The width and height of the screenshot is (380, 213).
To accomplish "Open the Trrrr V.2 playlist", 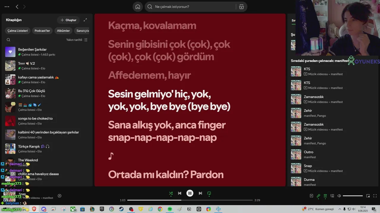I will point(47,66).
